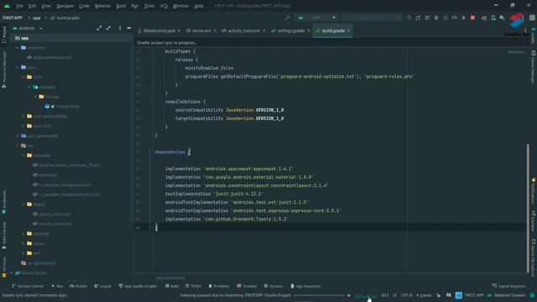Click the 4 spaces indent setting
The image size is (537, 302).
click(424, 295)
